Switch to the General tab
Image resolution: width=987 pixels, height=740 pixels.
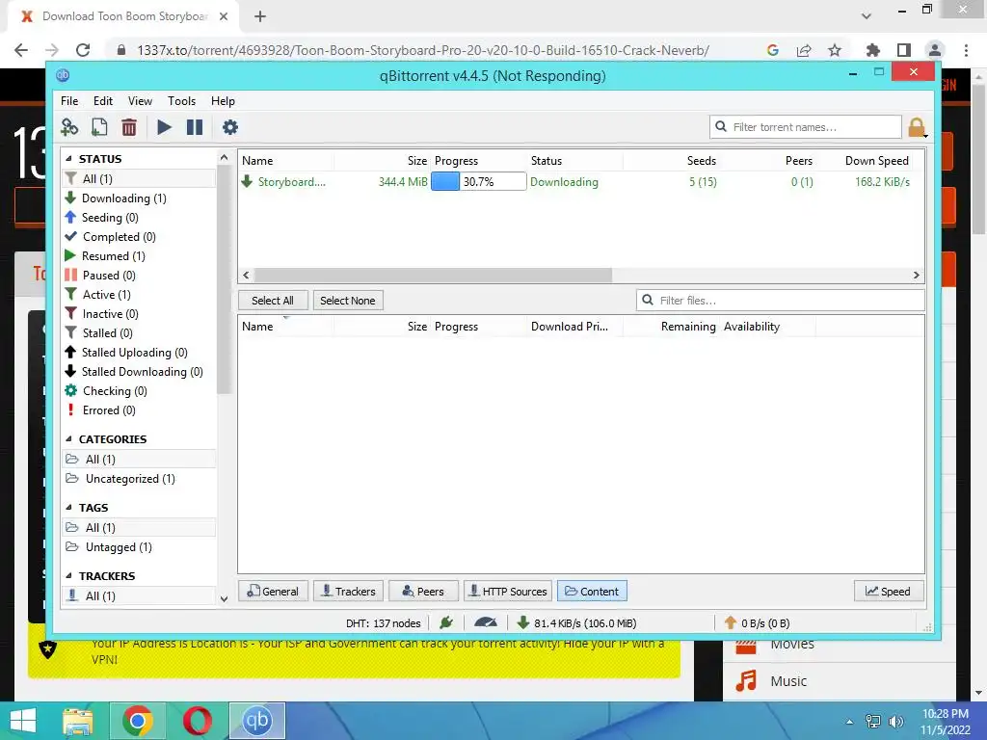[x=273, y=592]
